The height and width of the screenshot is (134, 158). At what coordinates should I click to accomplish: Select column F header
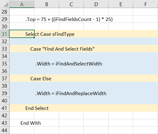click(146, 4)
